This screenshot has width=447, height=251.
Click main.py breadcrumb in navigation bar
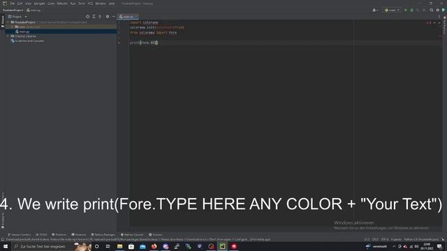click(x=34, y=10)
